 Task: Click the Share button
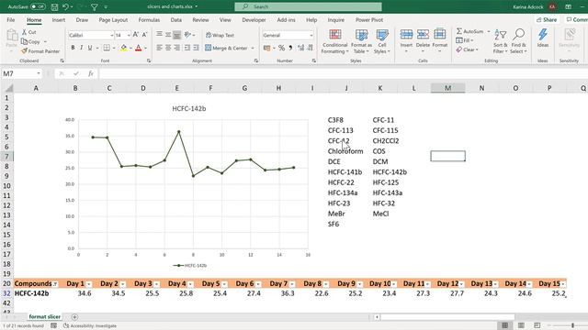point(547,20)
